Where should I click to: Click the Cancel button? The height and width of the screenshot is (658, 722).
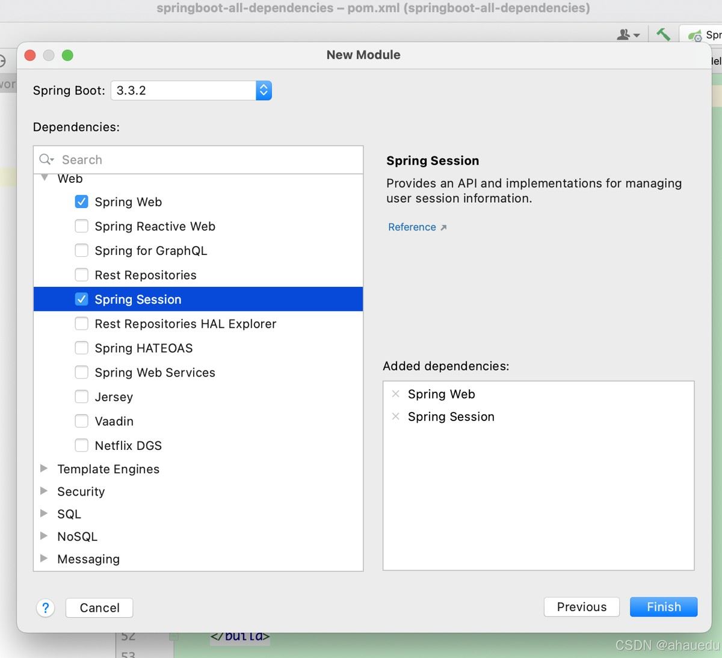click(99, 607)
